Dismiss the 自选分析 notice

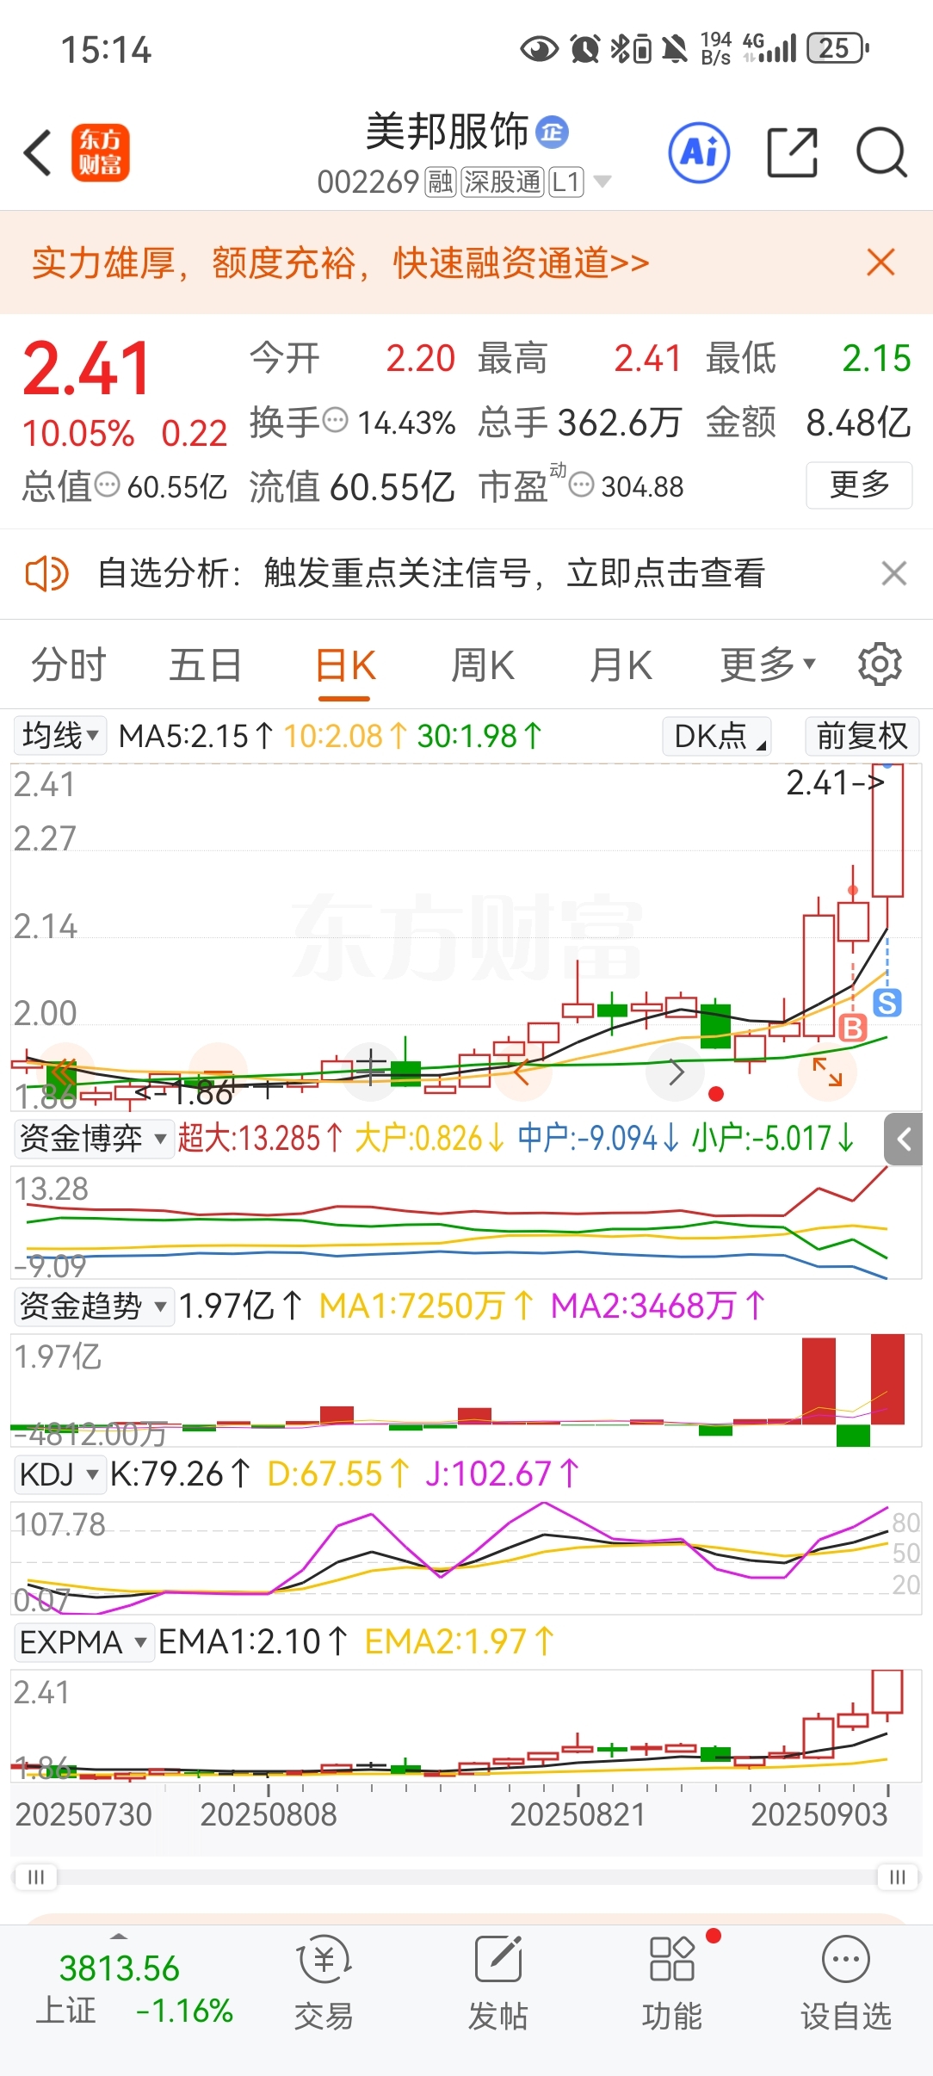pos(894,573)
